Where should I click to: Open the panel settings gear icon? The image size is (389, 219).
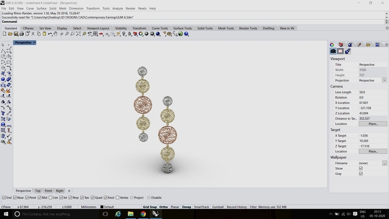386,45
